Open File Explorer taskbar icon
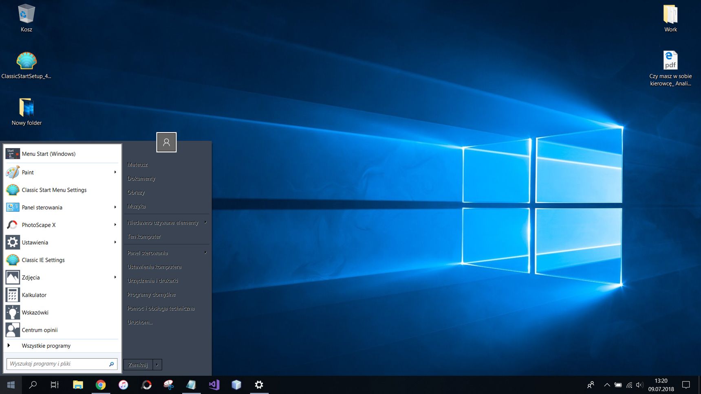 tap(78, 385)
